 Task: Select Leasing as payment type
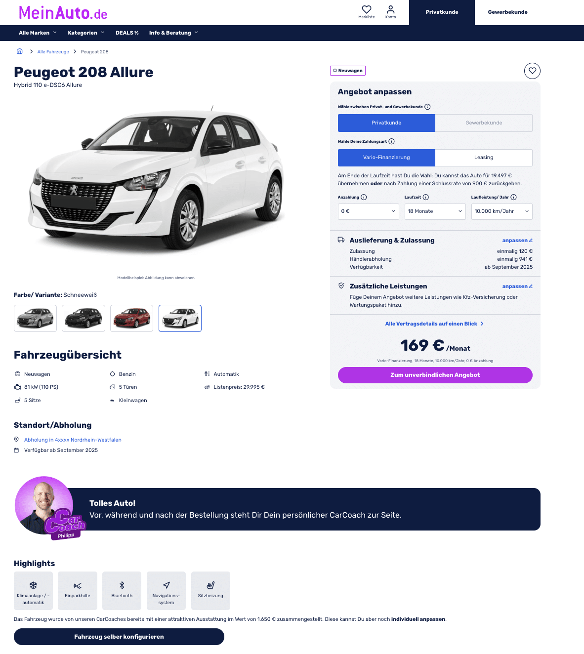[484, 158]
